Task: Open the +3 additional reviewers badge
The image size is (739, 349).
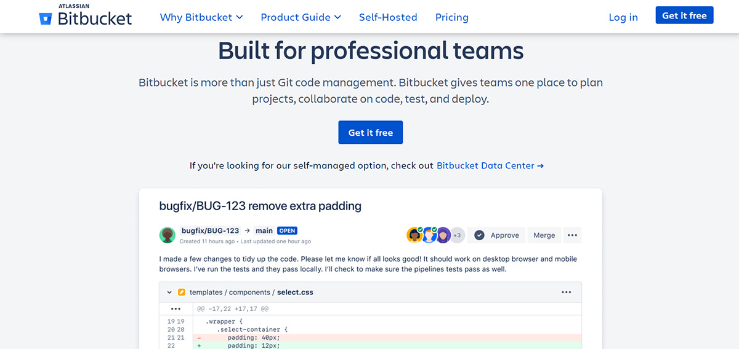Action: 458,235
